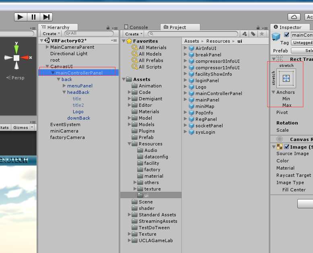The height and width of the screenshot is (253, 313).
Task: Click the Hierarchy panel lock icon
Action: [x=108, y=27]
